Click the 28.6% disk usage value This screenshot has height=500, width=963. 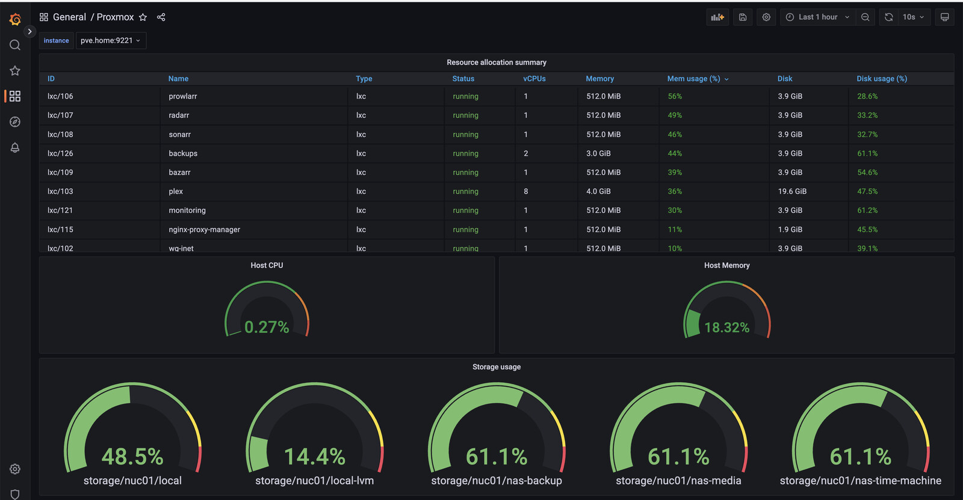tap(867, 96)
